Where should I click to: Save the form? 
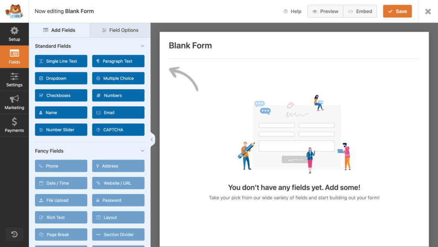[x=397, y=12]
